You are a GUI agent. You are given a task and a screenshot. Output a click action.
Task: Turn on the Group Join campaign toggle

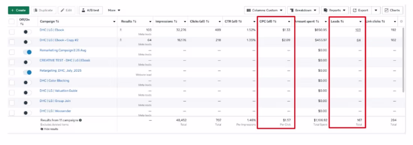[x=27, y=103]
